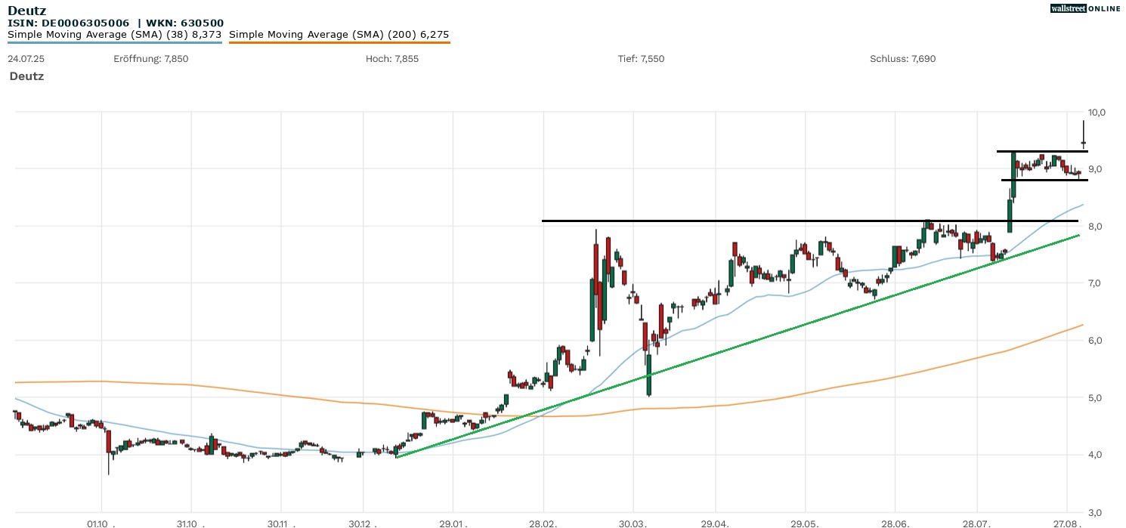
Task: Click the Tief 7,550 value
Action: (x=641, y=58)
